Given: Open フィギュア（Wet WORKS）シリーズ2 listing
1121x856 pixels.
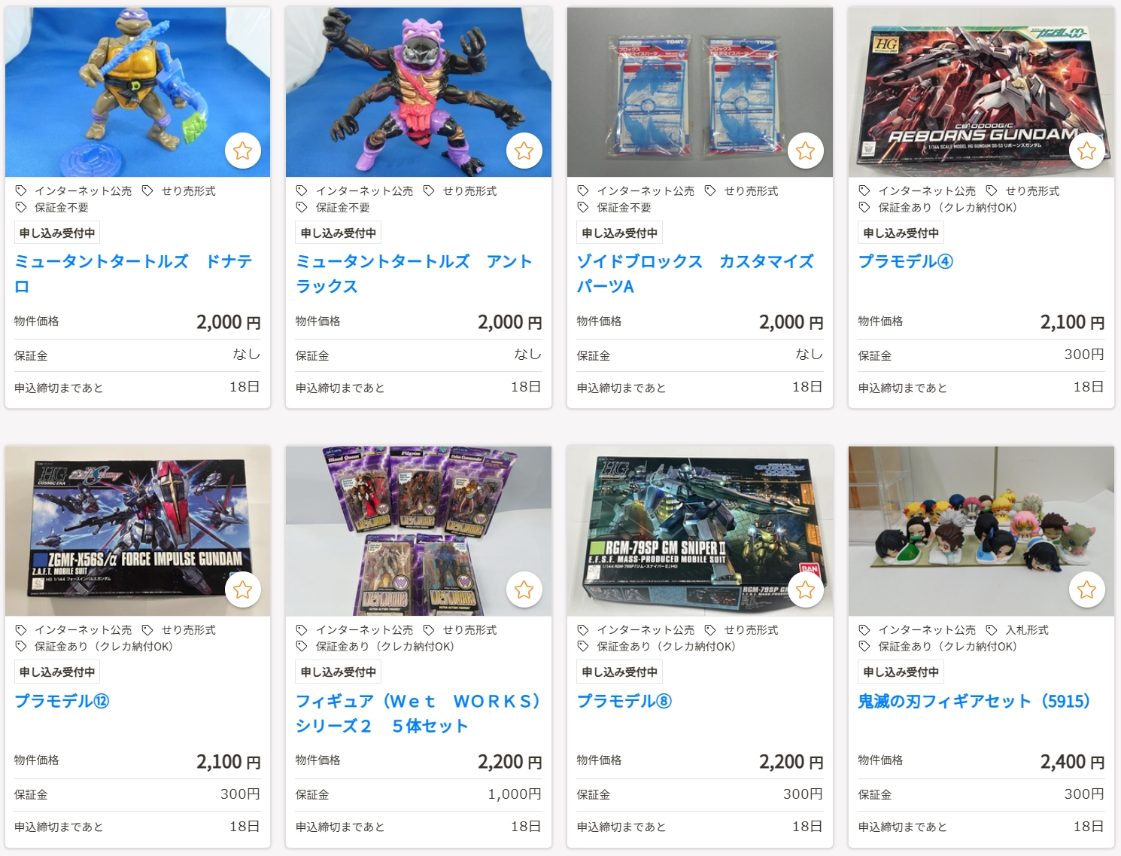Looking at the screenshot, I should pyautogui.click(x=418, y=713).
